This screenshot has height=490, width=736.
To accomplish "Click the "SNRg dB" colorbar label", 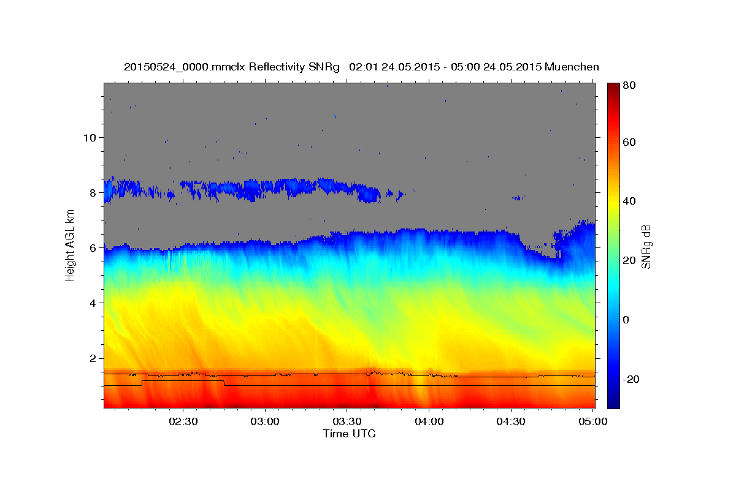I will point(645,246).
